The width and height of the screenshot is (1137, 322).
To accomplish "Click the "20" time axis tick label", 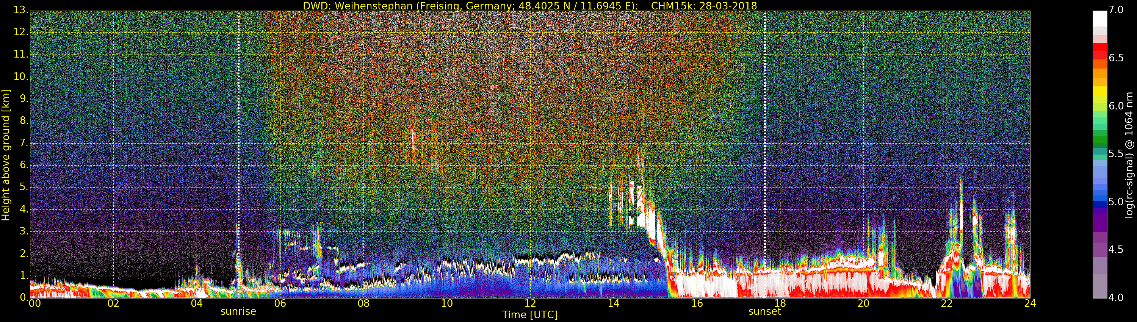I will click(863, 303).
